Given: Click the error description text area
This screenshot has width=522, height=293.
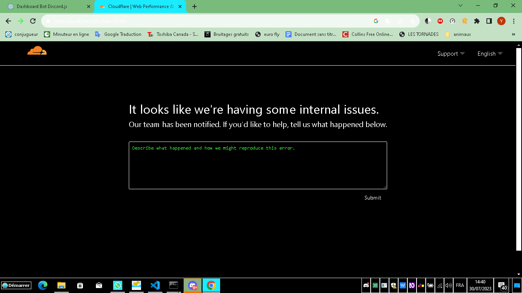Looking at the screenshot, I should point(258,165).
